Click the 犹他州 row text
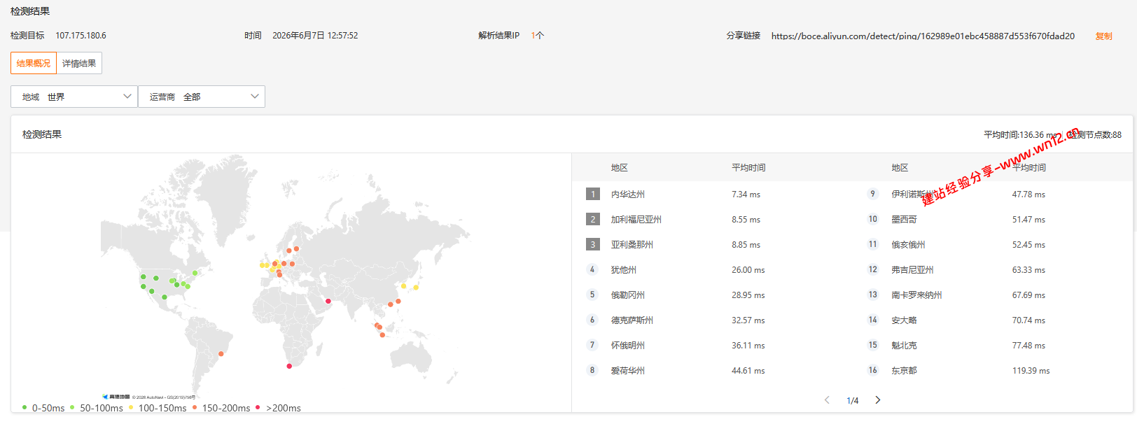The image size is (1137, 424). click(623, 270)
